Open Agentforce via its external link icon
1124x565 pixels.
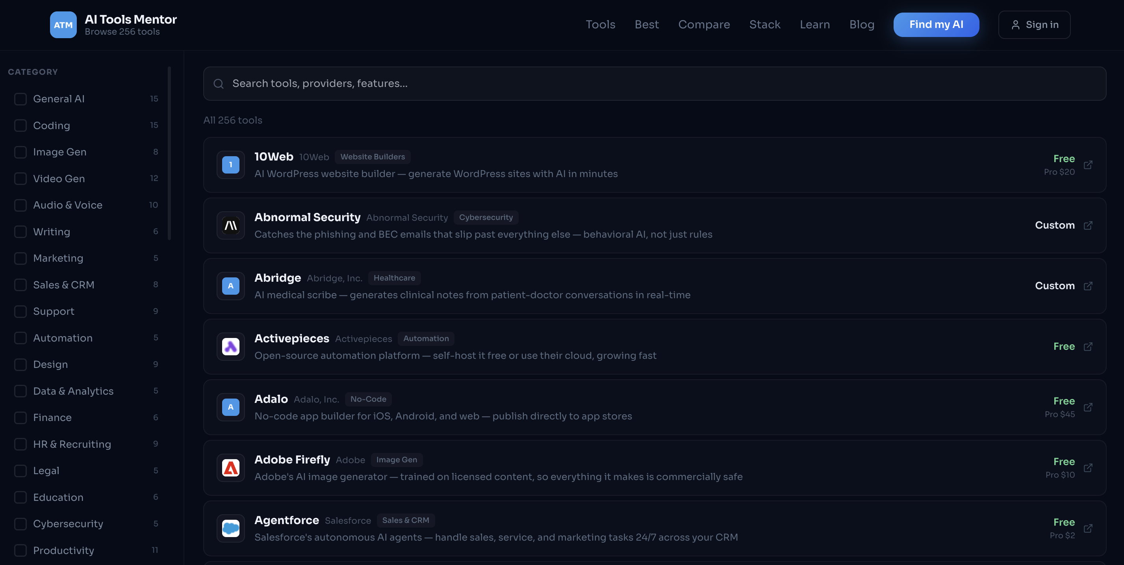pos(1089,528)
